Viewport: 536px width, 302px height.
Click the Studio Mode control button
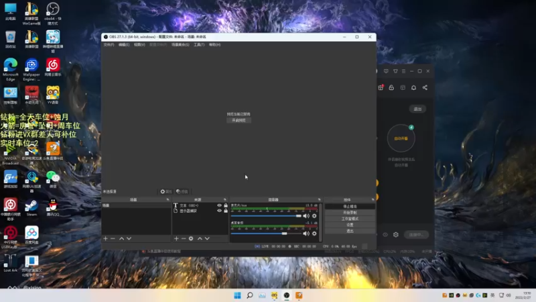(x=350, y=219)
